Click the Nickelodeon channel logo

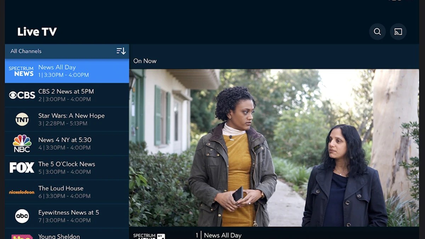21,192
